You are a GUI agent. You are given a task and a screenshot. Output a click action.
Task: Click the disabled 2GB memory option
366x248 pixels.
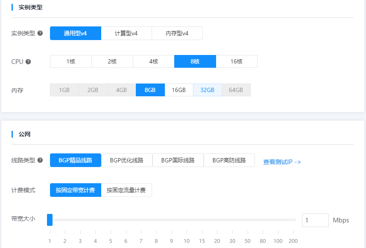[93, 90]
